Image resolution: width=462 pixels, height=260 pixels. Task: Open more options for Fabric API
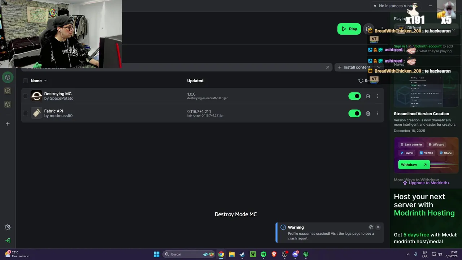click(x=378, y=113)
